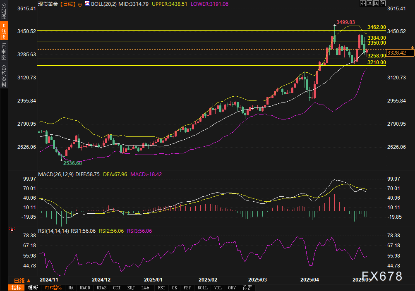415x291 pixels.
Task: Click the orange crosshair icon beside 日线
Action: (x=80, y=4)
